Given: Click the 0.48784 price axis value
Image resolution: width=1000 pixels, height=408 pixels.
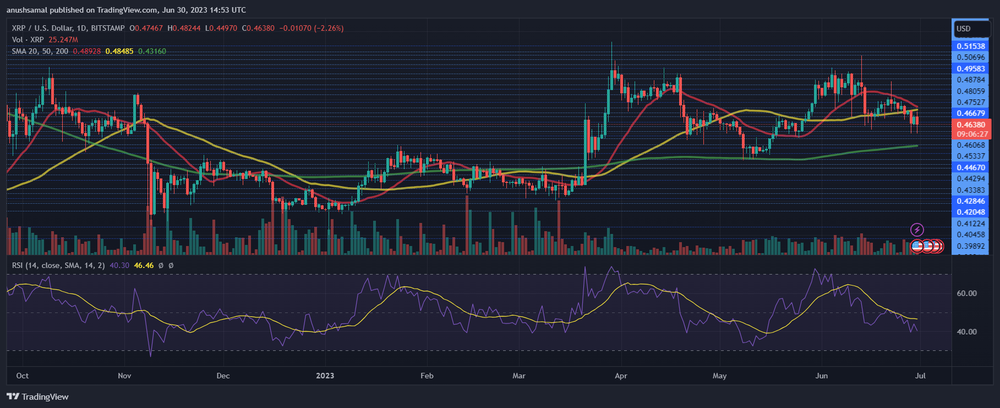Looking at the screenshot, I should (x=971, y=80).
